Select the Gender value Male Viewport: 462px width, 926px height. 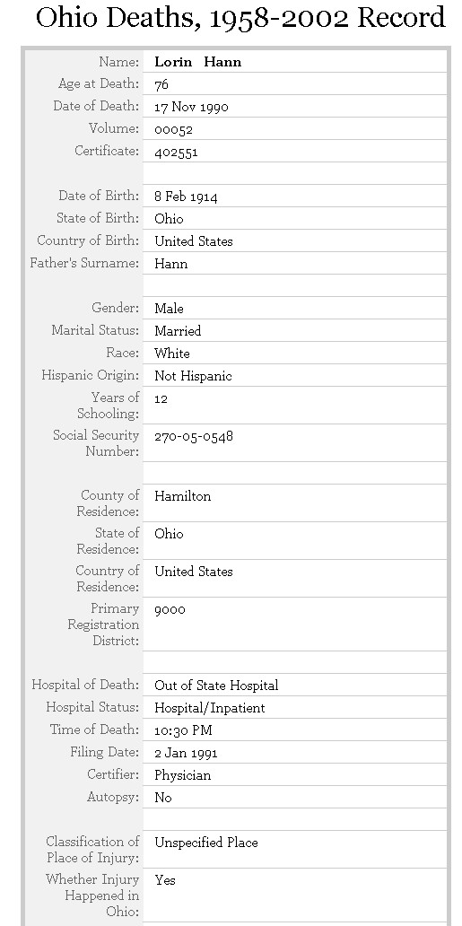(x=169, y=309)
